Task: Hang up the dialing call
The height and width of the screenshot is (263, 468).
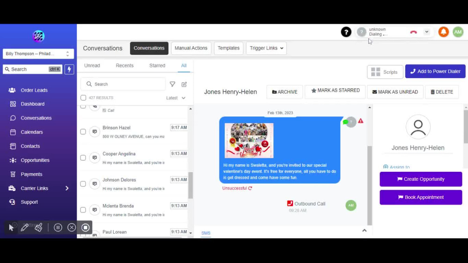Action: tap(413, 32)
